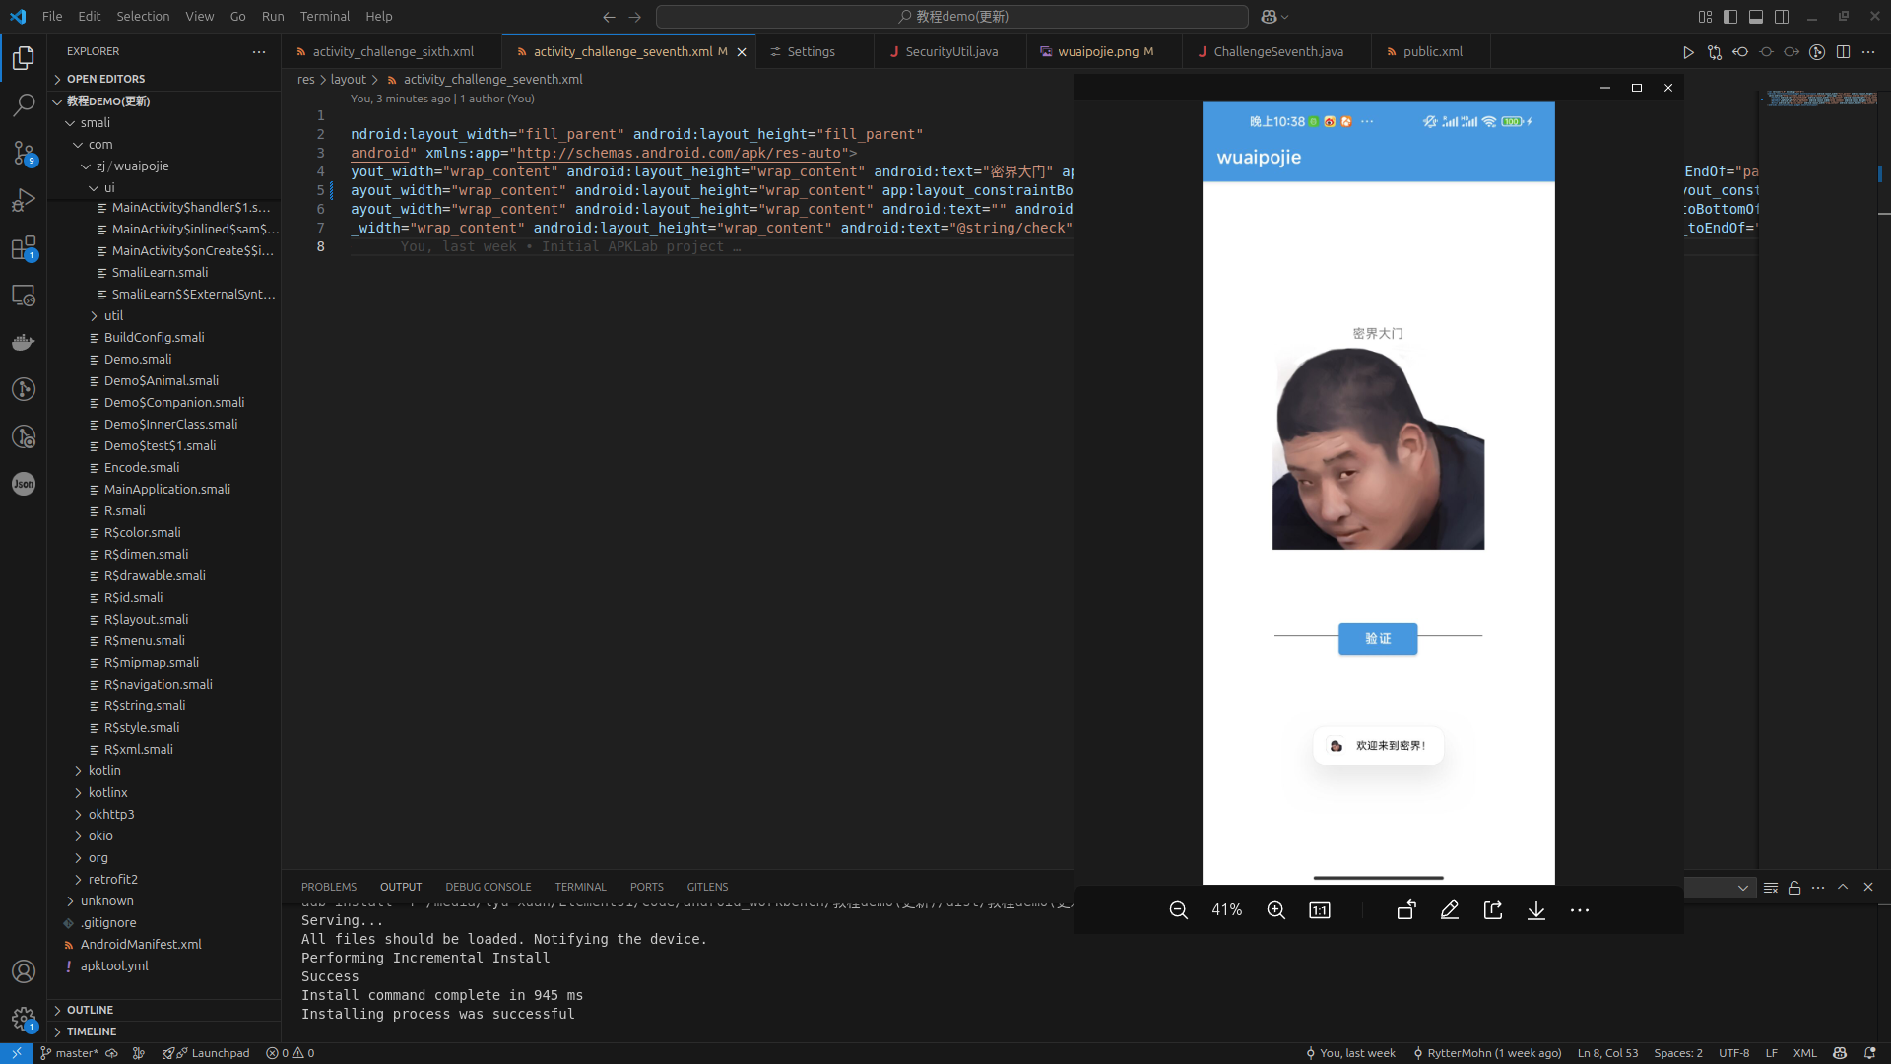Open Docker view in activity bar
The image size is (1891, 1064).
pos(24,342)
